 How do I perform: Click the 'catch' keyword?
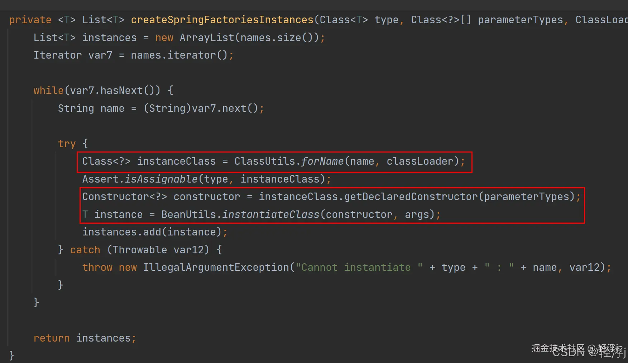pyautogui.click(x=85, y=250)
